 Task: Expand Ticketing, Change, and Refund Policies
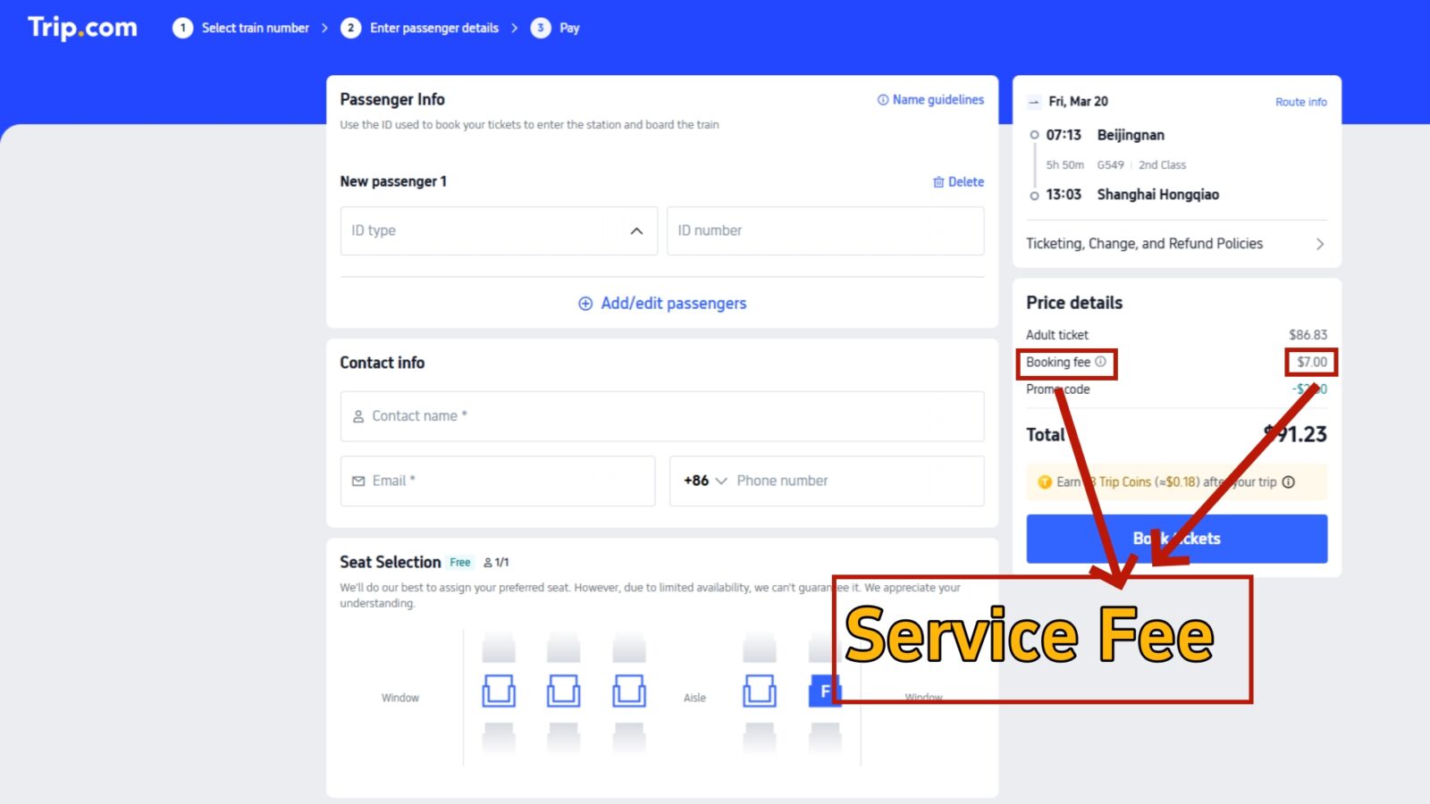pyautogui.click(x=1175, y=244)
